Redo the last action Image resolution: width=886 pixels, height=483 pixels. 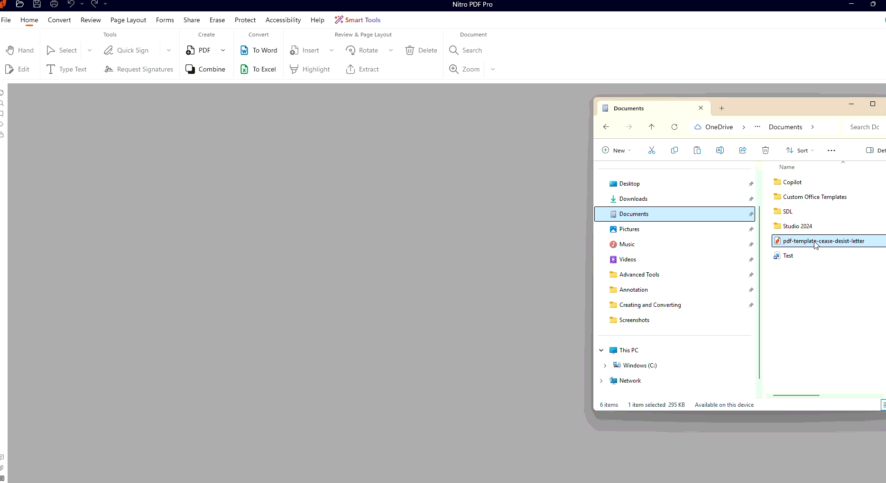click(x=94, y=4)
